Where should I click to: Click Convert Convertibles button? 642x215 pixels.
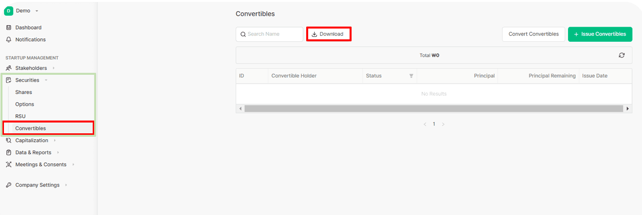[534, 34]
